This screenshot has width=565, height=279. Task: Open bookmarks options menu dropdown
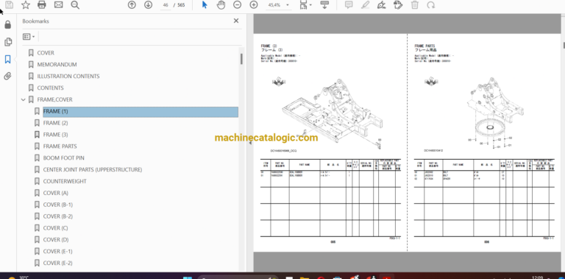29,36
